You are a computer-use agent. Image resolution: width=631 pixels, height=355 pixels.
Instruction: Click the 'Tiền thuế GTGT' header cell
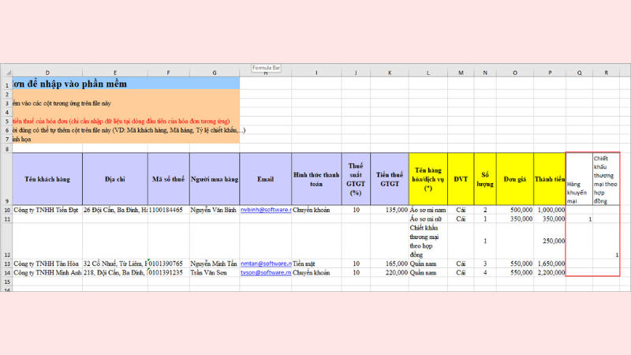click(390, 179)
